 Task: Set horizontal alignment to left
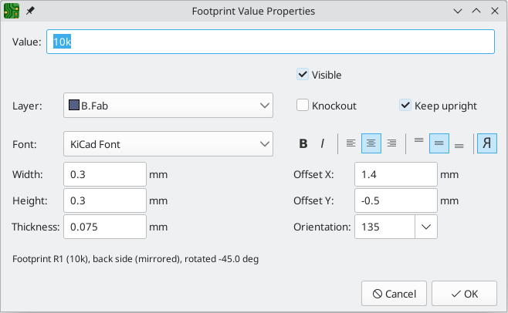(x=351, y=143)
